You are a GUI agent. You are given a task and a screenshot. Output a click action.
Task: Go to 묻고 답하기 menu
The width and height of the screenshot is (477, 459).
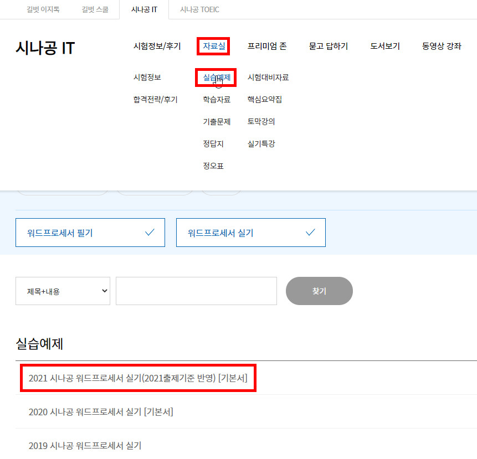328,46
